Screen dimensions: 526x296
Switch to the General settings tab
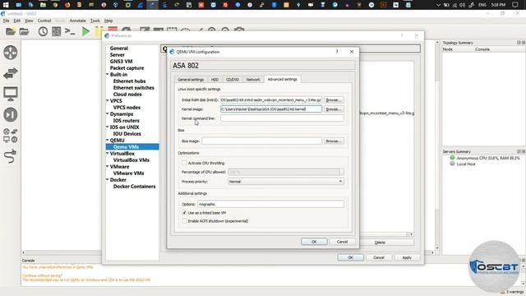click(191, 80)
